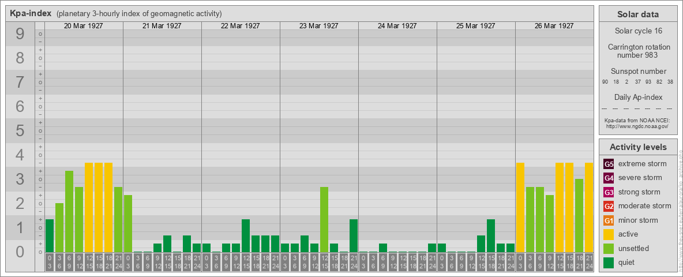
Task: Click the 21-24 hour label under 22 Mar
Action: (x=275, y=262)
